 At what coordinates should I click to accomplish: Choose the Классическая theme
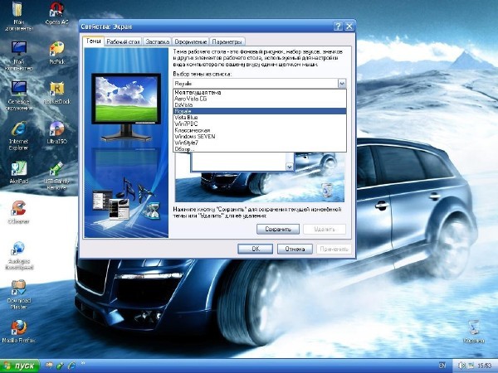click(260, 130)
